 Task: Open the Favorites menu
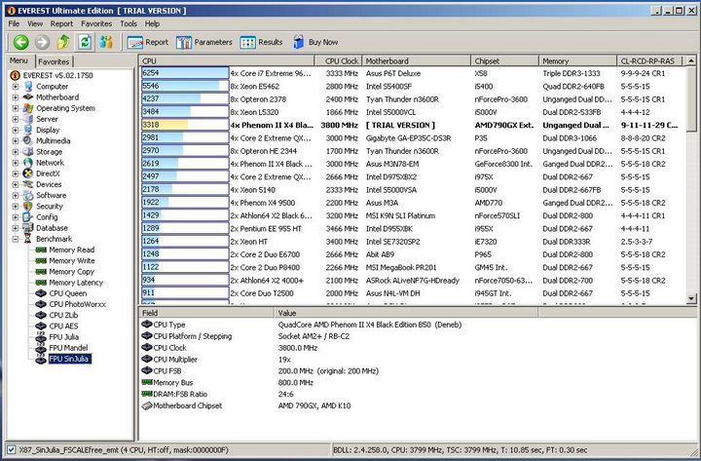coord(96,23)
